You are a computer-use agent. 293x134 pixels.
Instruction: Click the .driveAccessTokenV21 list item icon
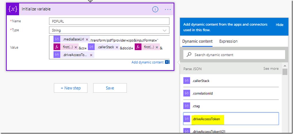click(186, 131)
